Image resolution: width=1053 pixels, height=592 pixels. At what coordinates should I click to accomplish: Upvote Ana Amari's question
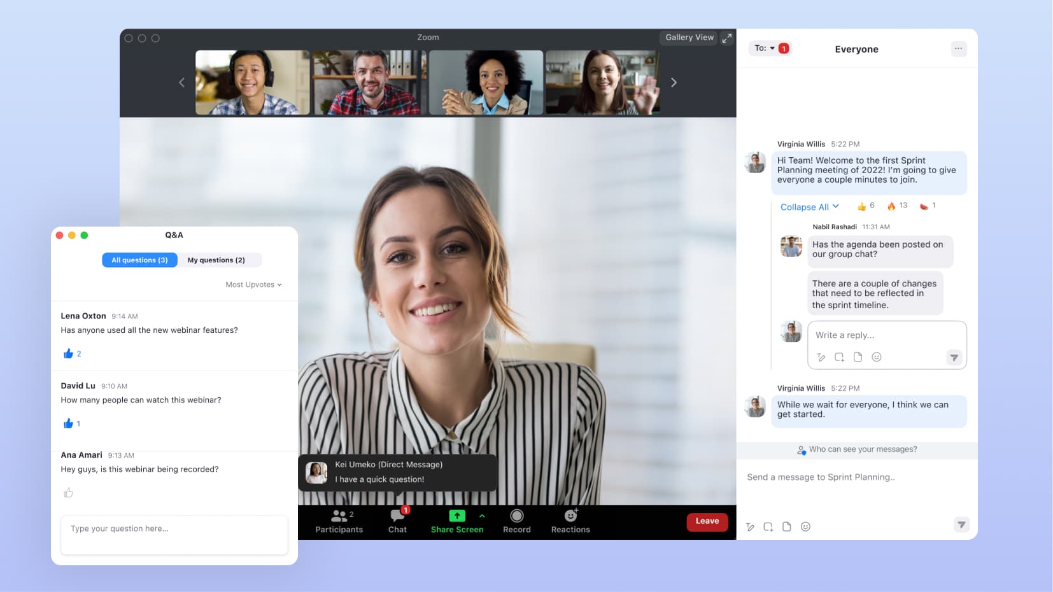tap(69, 493)
